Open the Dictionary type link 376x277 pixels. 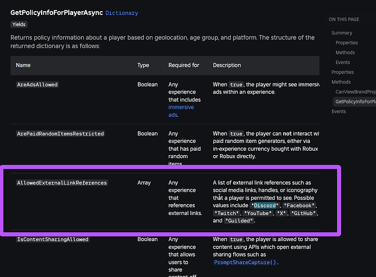click(x=121, y=13)
